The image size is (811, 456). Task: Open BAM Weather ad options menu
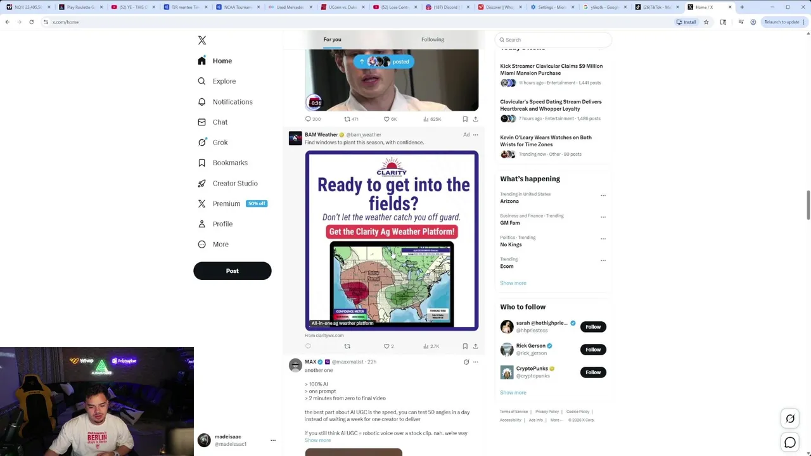[x=476, y=135]
